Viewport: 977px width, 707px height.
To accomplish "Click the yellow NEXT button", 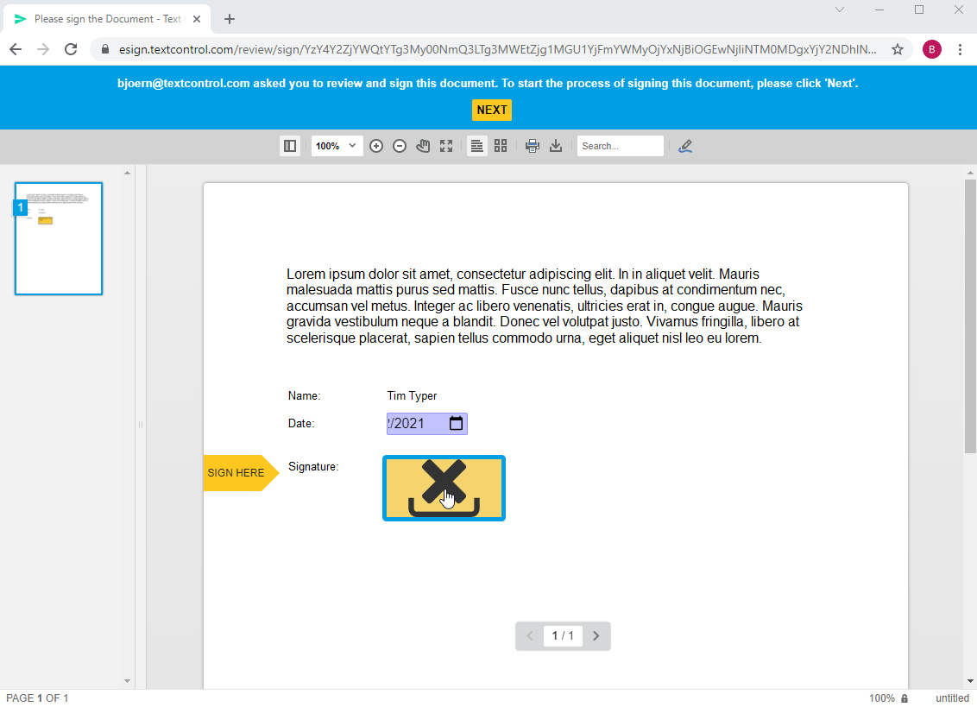I will [492, 110].
